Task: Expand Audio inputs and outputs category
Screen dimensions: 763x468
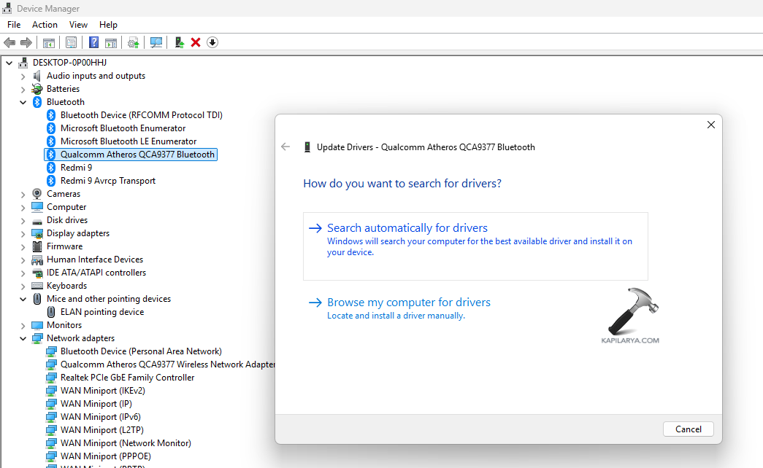Action: tap(23, 77)
